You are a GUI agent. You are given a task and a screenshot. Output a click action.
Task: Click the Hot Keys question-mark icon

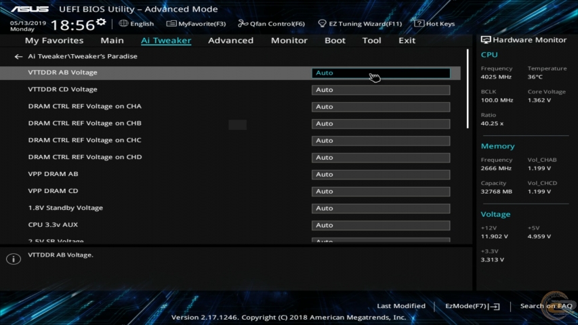(419, 24)
